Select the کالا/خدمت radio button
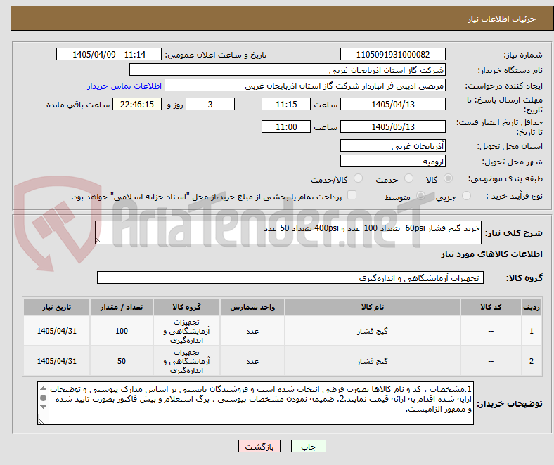The image size is (554, 465). [359, 178]
